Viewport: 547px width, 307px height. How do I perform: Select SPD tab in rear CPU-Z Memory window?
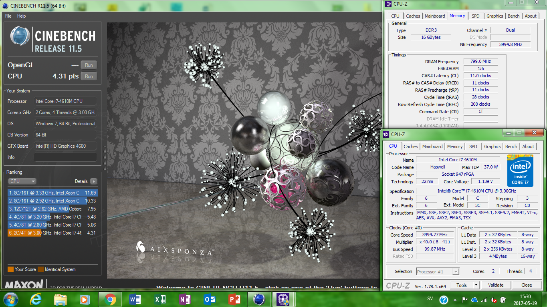pyautogui.click(x=476, y=16)
